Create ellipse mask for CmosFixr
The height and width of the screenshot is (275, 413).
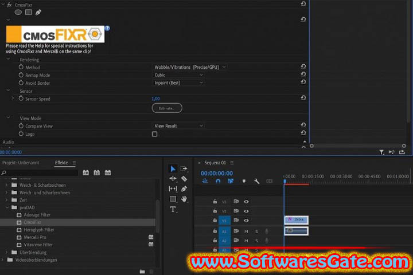click(18, 12)
